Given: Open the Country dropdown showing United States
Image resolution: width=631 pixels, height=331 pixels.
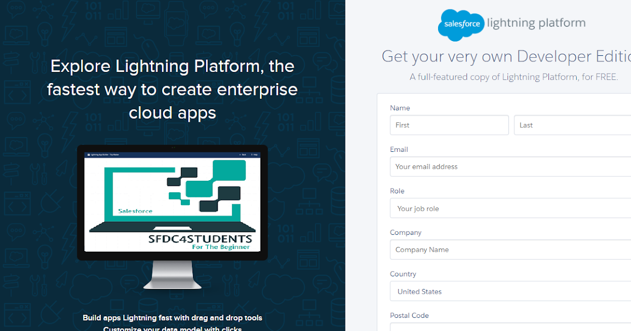Looking at the screenshot, I should (x=510, y=291).
